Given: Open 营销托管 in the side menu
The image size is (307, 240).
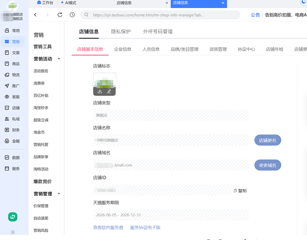Looking at the screenshot, I should pos(41,145).
